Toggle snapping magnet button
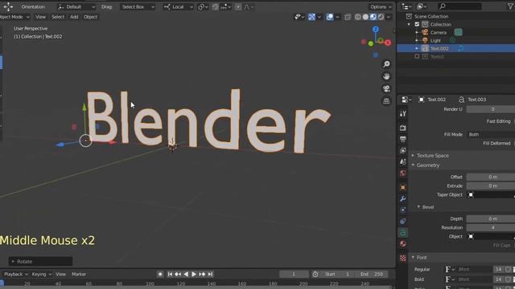This screenshot has width=515, height=289. coord(215,7)
